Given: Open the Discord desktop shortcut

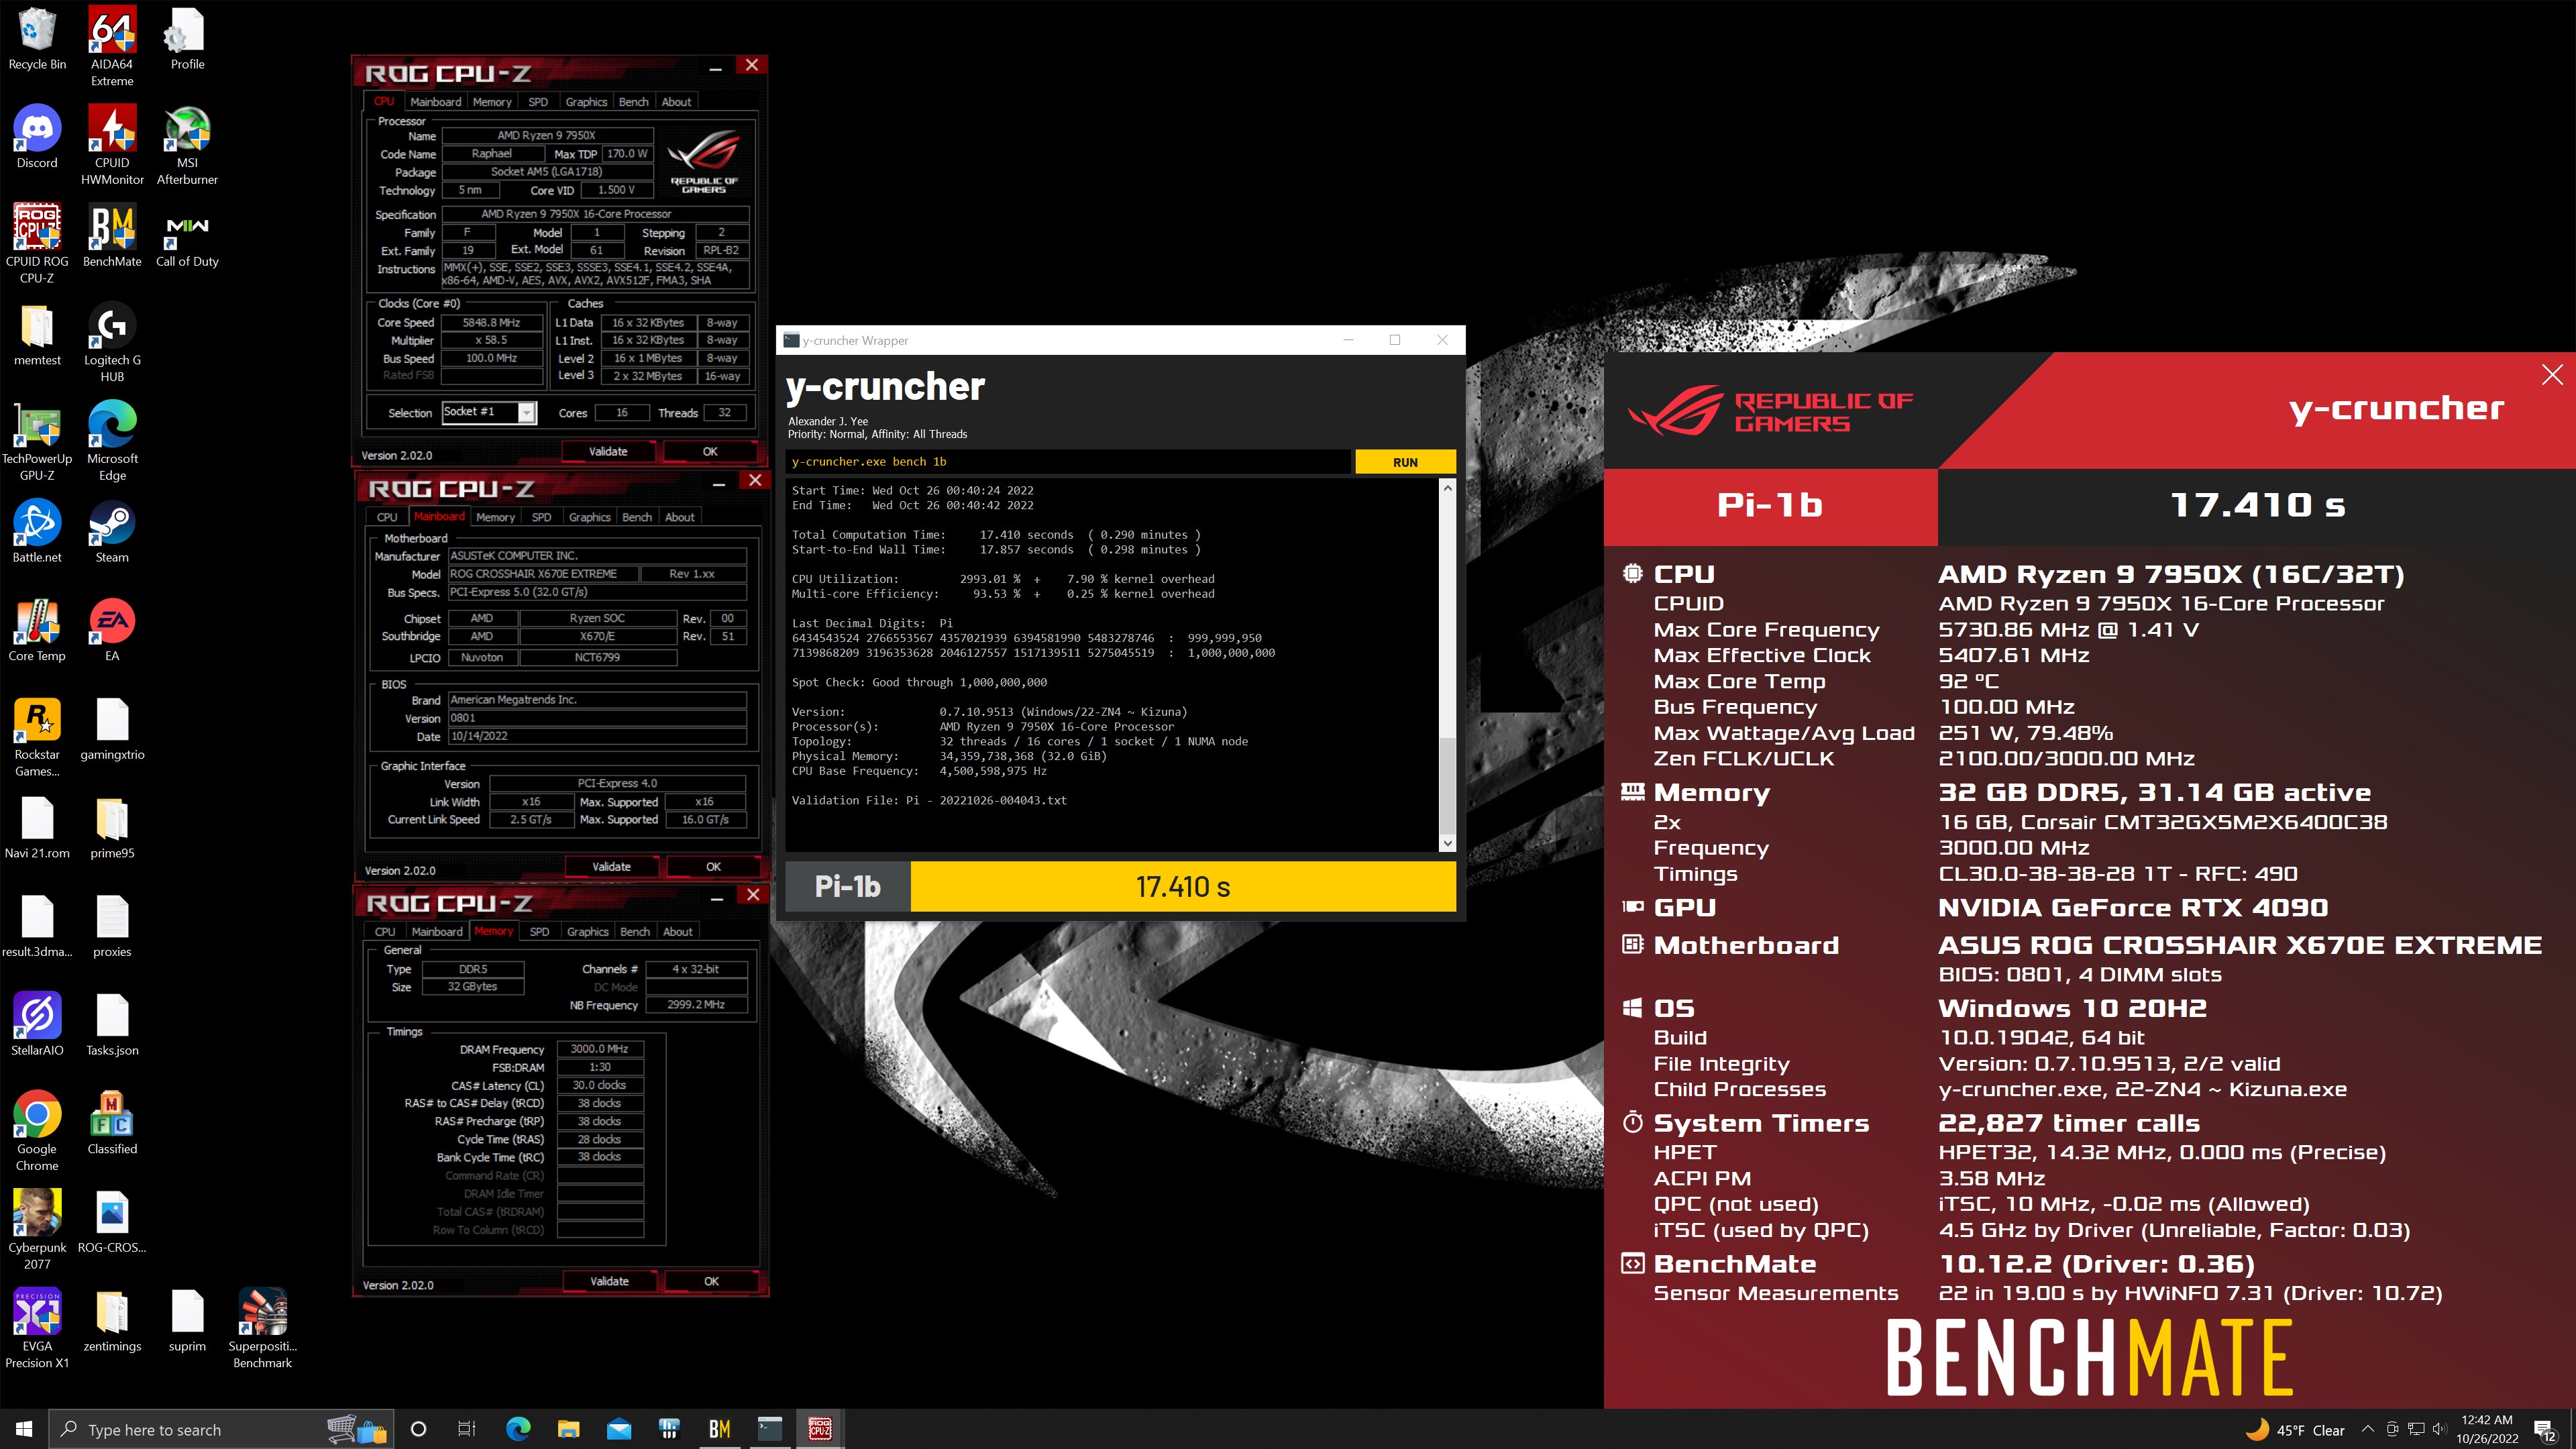Looking at the screenshot, I should click(x=37, y=138).
